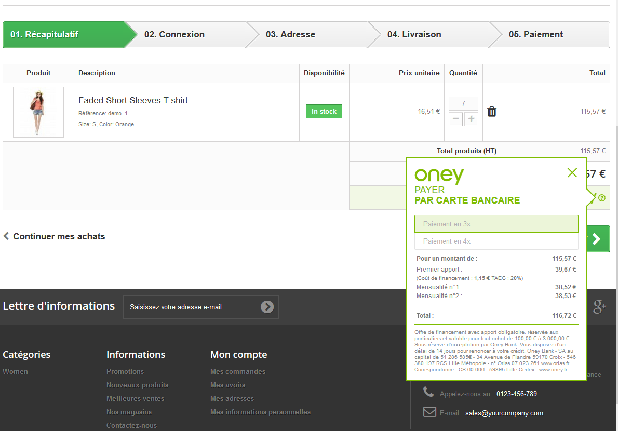618x431 pixels.
Task: Open the Women category link
Action: click(x=16, y=371)
